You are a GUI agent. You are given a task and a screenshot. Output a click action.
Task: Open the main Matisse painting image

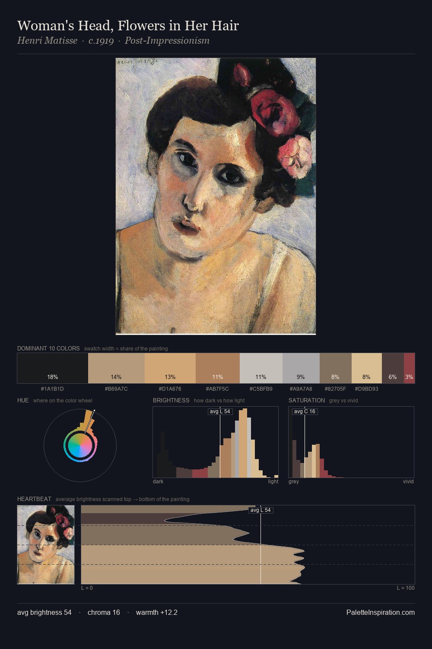(216, 196)
